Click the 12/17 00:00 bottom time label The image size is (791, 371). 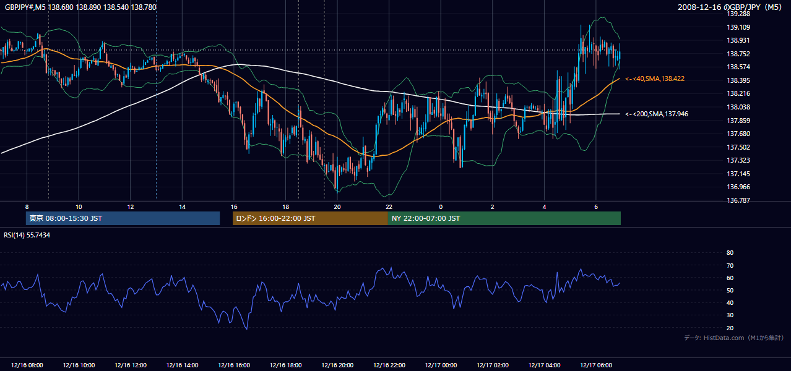(441, 365)
